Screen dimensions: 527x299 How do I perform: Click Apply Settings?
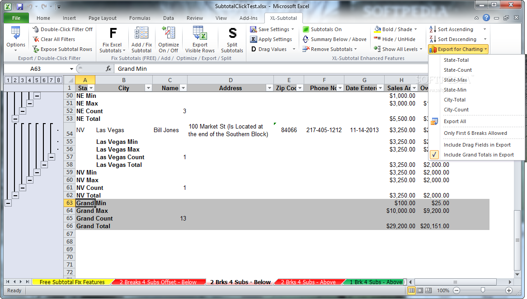coord(271,39)
